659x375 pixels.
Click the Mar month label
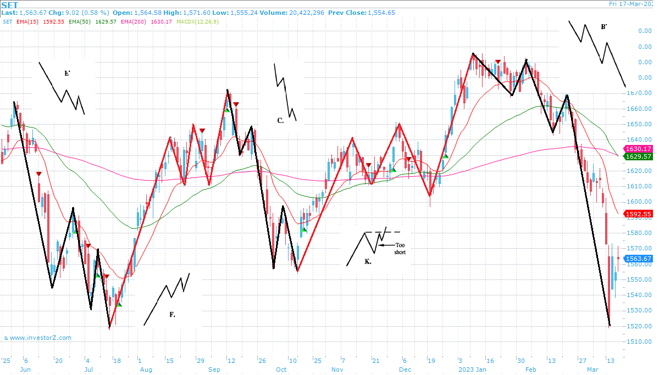[x=592, y=370]
